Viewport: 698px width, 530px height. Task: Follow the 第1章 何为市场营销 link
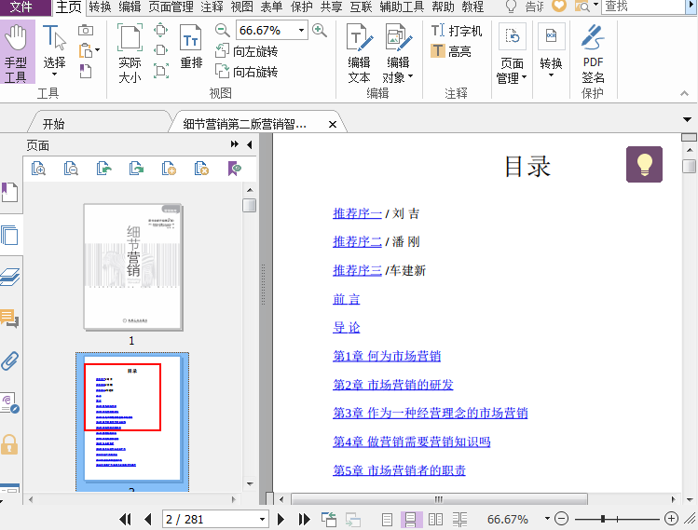click(387, 356)
